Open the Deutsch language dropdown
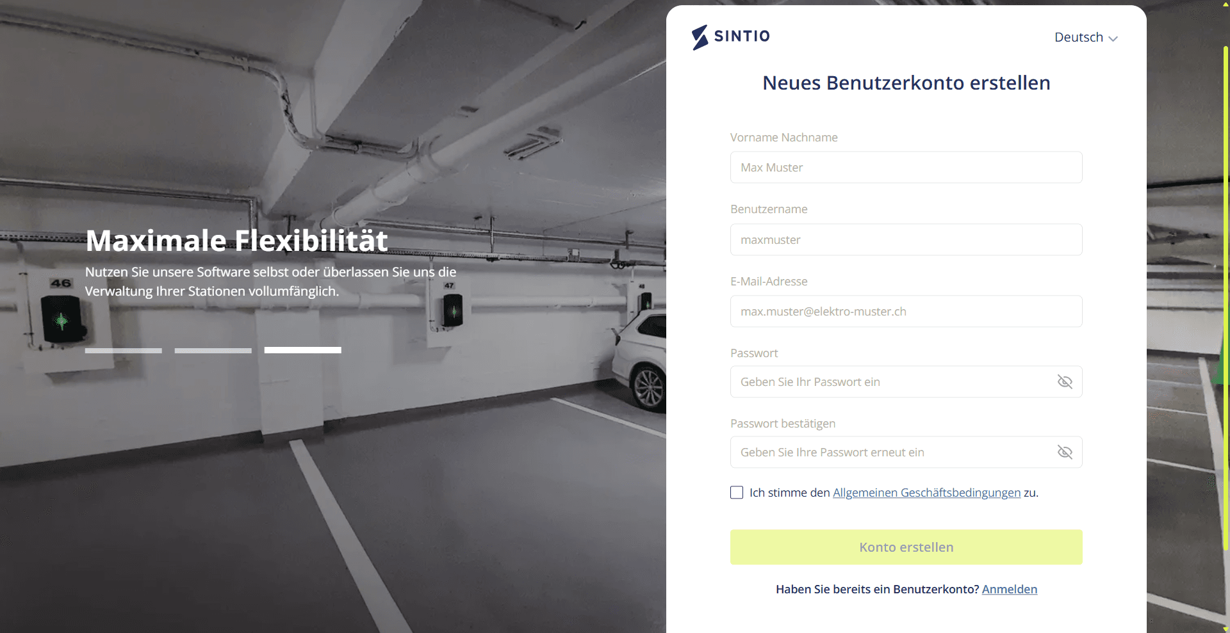 click(x=1086, y=38)
